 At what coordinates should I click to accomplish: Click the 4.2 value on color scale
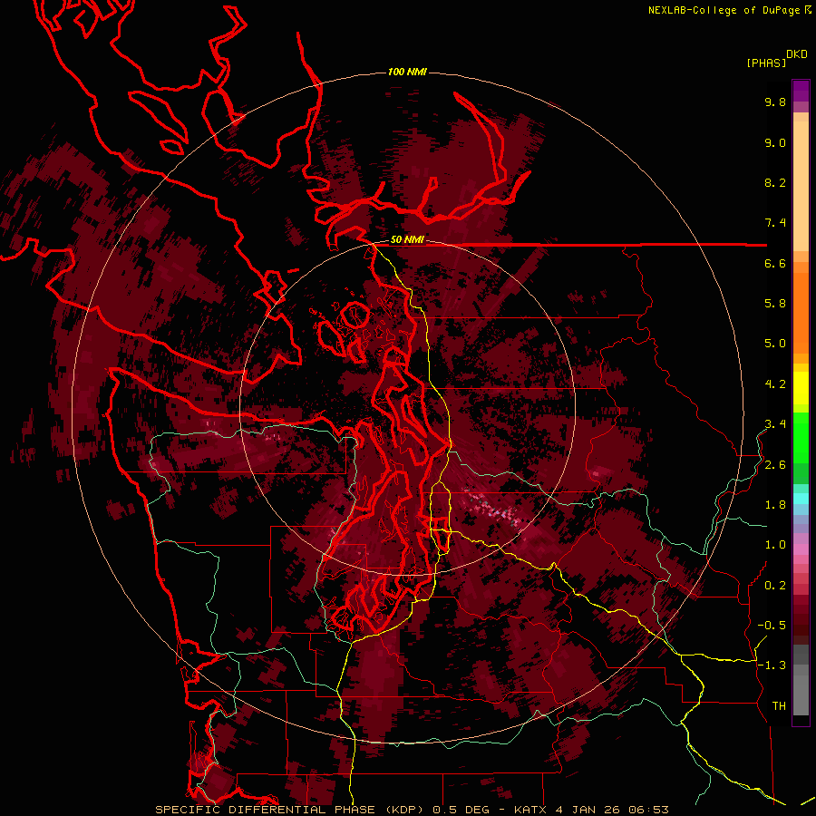775,384
